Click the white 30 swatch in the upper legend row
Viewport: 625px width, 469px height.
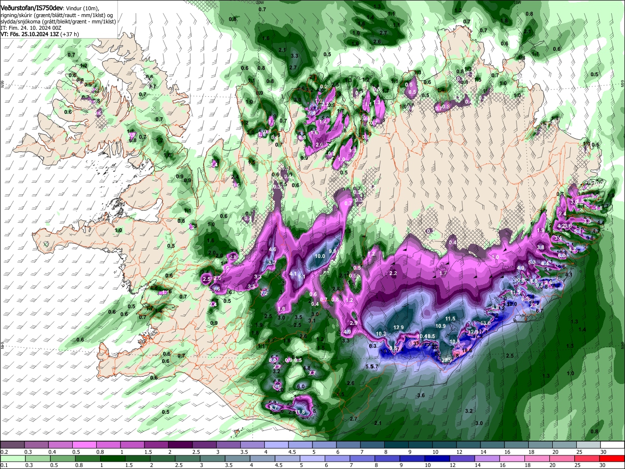611,445
